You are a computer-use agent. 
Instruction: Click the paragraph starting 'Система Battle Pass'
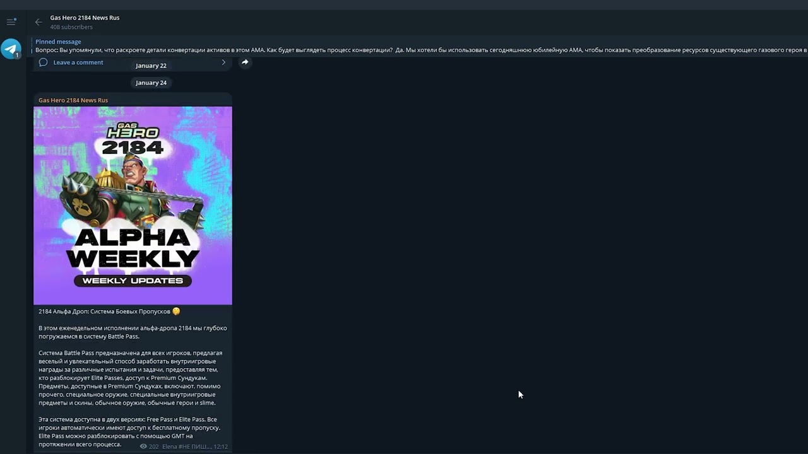click(x=130, y=378)
